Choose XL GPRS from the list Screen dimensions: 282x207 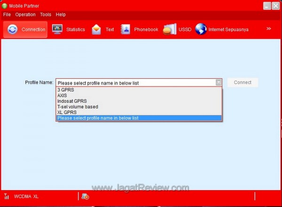click(x=68, y=112)
